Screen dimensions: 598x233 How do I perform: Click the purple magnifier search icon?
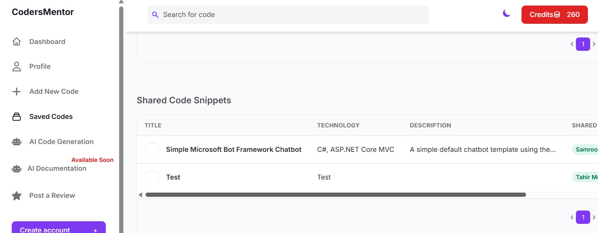(x=155, y=15)
